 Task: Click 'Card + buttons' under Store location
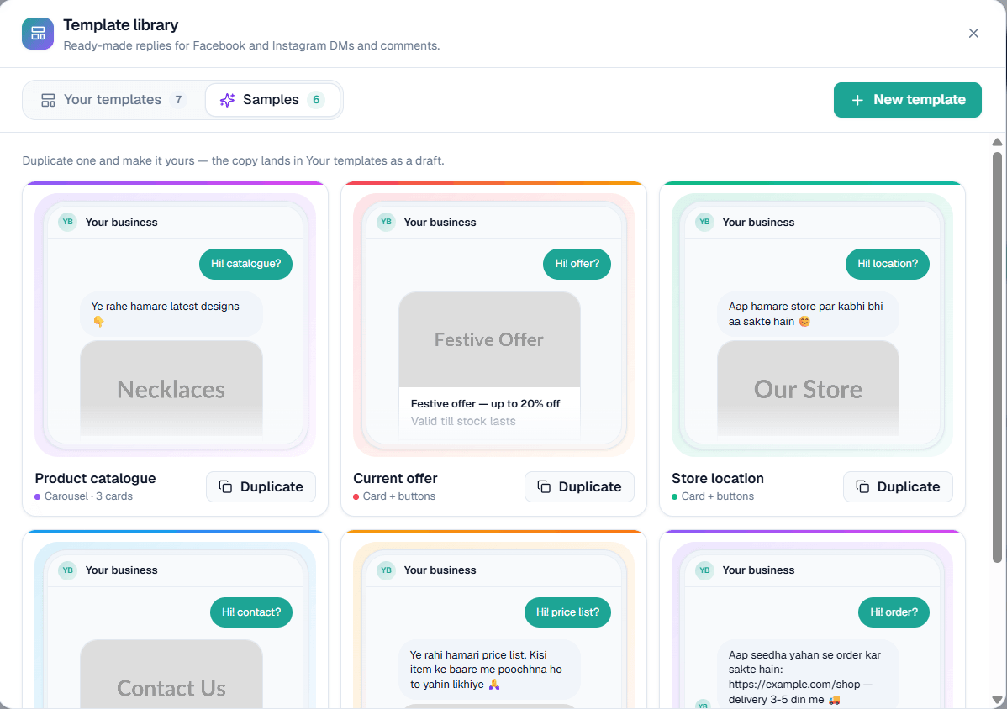[x=717, y=496]
